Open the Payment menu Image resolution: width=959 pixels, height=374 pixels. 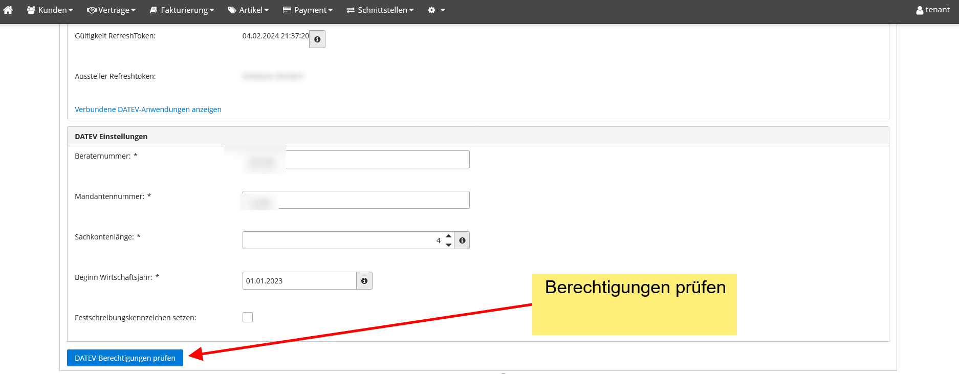tap(308, 10)
